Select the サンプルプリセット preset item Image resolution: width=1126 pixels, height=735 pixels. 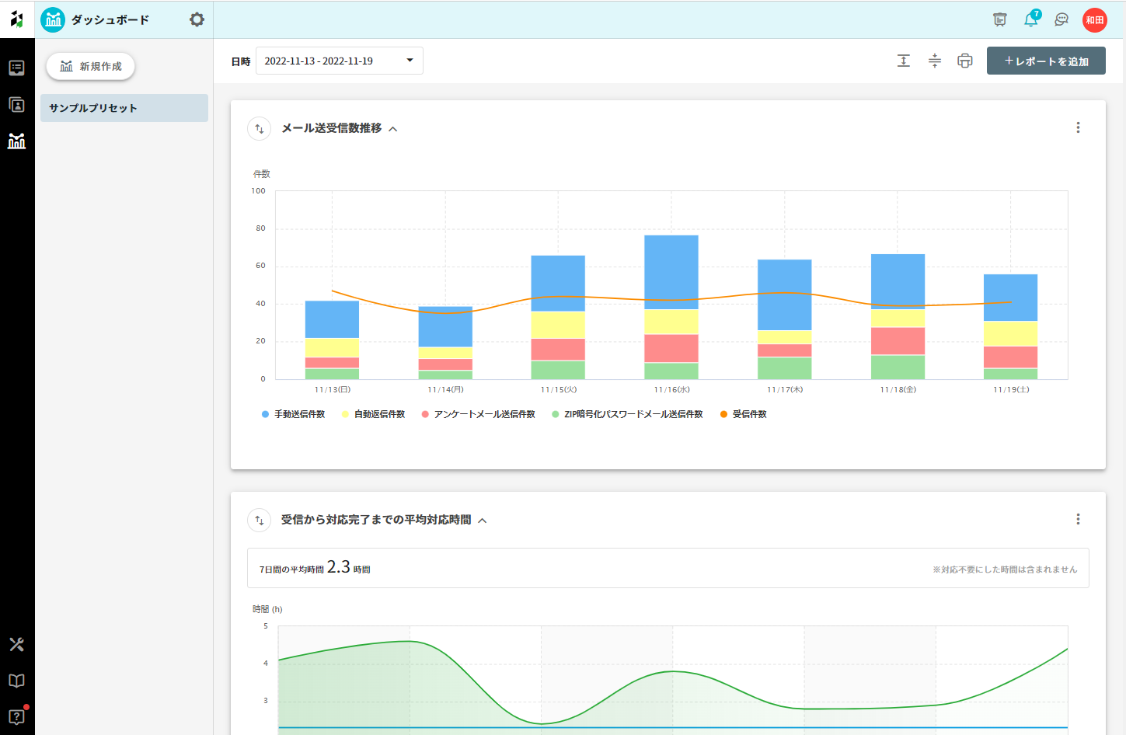click(124, 108)
